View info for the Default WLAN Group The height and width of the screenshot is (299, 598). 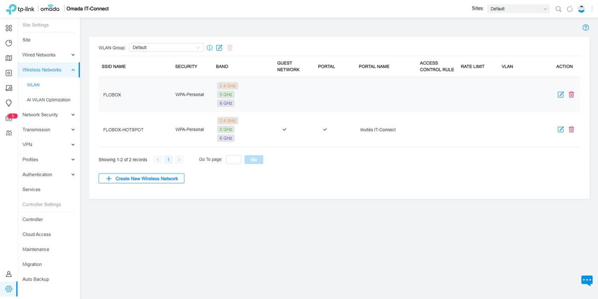click(x=209, y=47)
